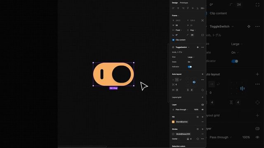Add layout grid with plus icon, main panel

point(203,97)
